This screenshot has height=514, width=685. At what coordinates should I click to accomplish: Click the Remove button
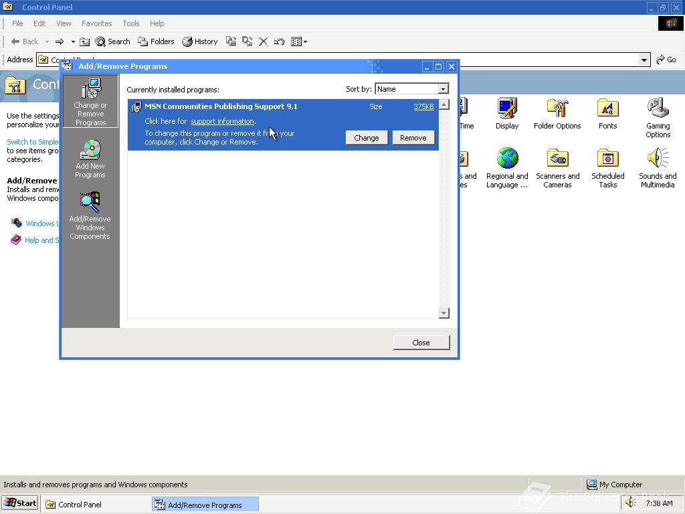click(413, 138)
